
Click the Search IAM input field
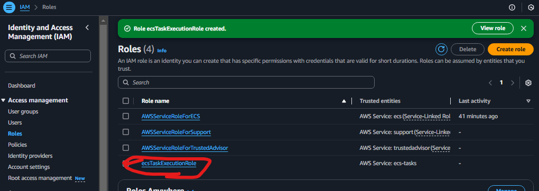pos(48,56)
